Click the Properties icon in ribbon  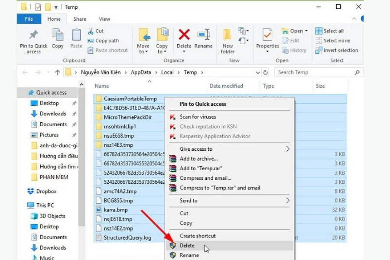pyautogui.click(x=267, y=35)
